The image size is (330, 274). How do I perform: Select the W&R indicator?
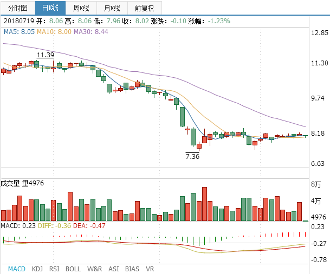[x=94, y=269]
